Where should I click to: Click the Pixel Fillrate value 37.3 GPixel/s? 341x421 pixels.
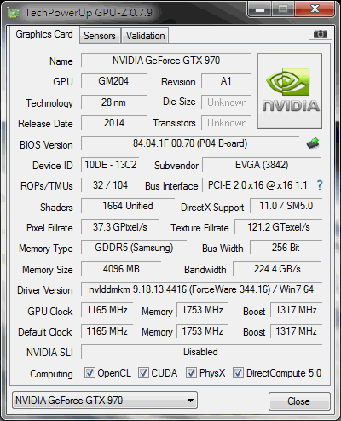click(120, 227)
